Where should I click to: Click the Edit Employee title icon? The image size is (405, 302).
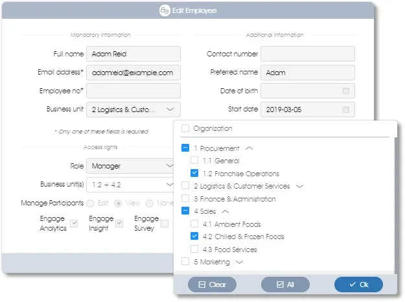[164, 10]
